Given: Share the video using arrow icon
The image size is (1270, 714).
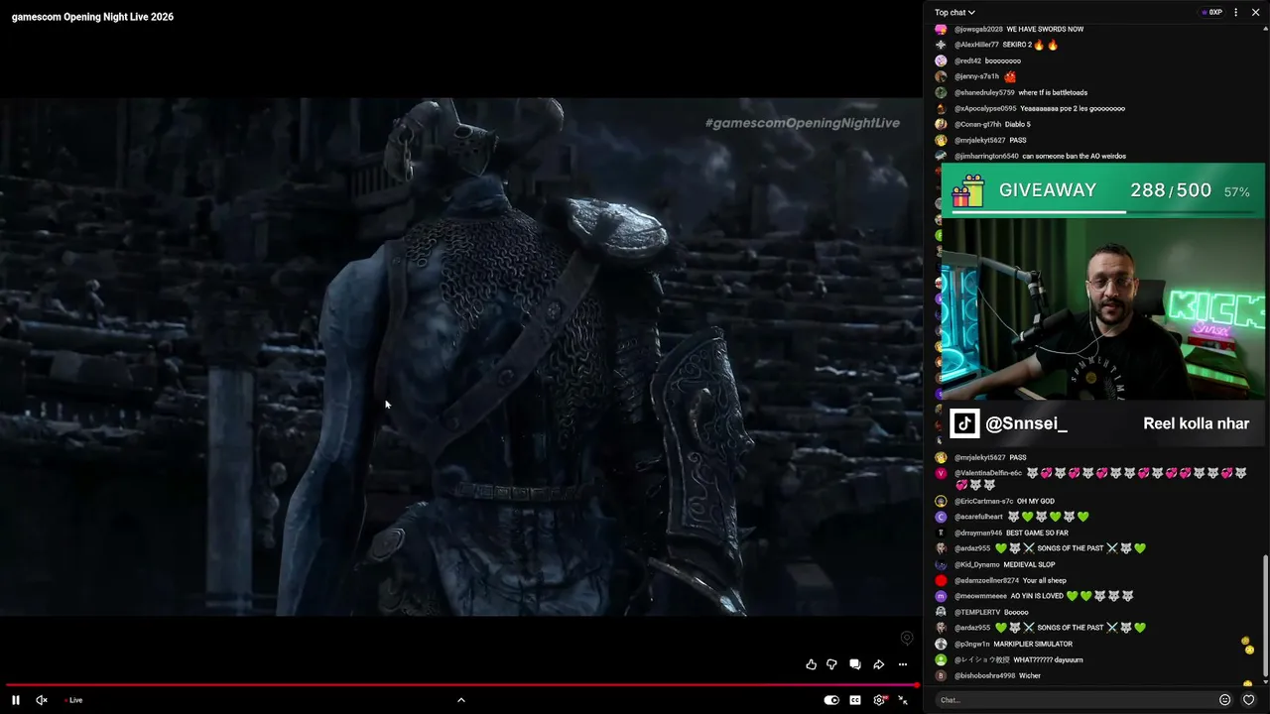Looking at the screenshot, I should (879, 664).
